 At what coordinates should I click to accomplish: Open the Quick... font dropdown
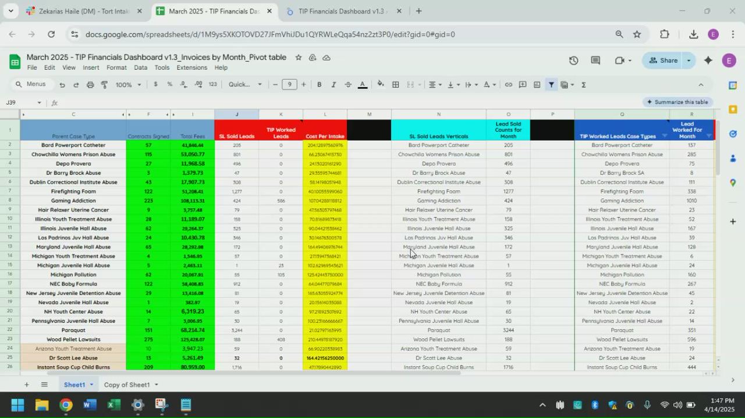click(245, 84)
